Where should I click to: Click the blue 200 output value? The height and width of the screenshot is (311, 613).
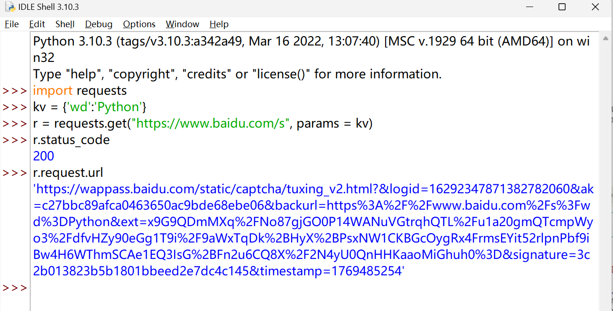click(x=44, y=156)
